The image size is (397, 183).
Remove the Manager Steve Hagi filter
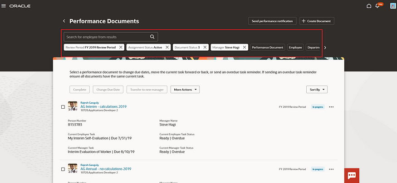coord(244,47)
